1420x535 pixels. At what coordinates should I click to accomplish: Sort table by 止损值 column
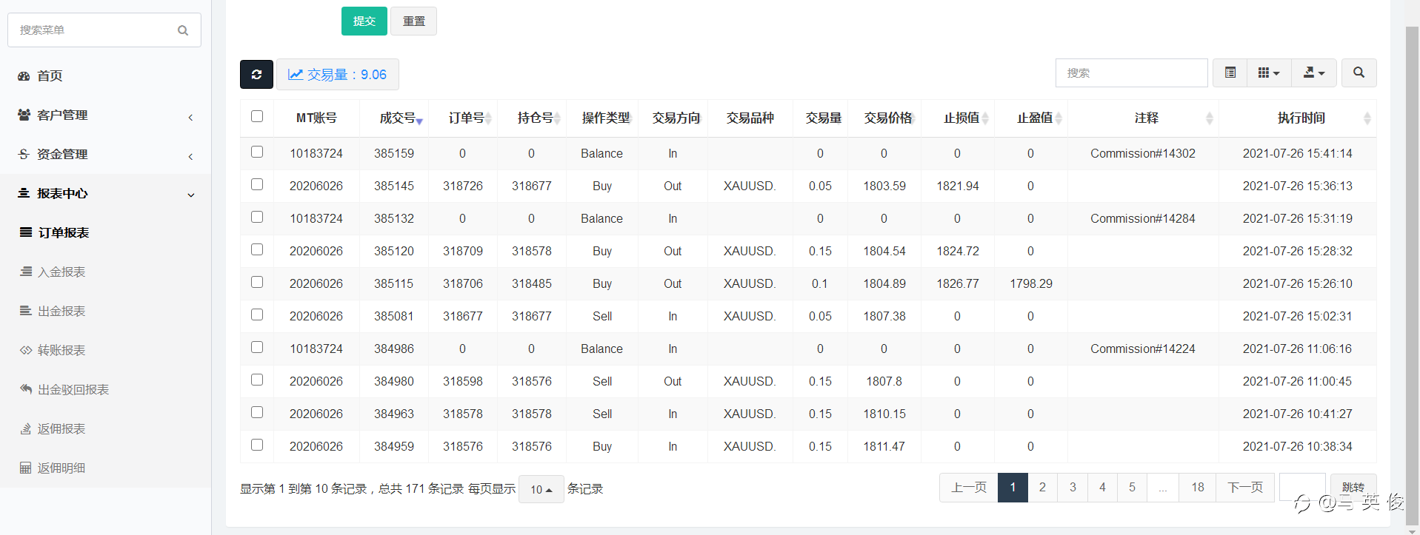958,118
